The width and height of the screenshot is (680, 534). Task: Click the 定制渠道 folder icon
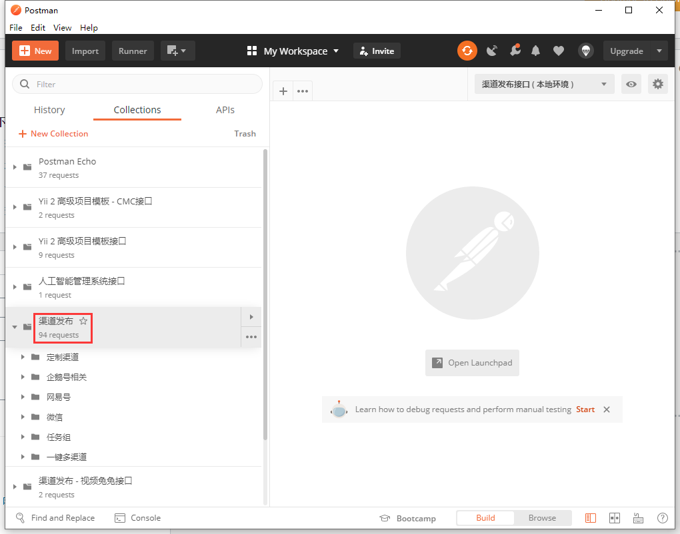35,357
